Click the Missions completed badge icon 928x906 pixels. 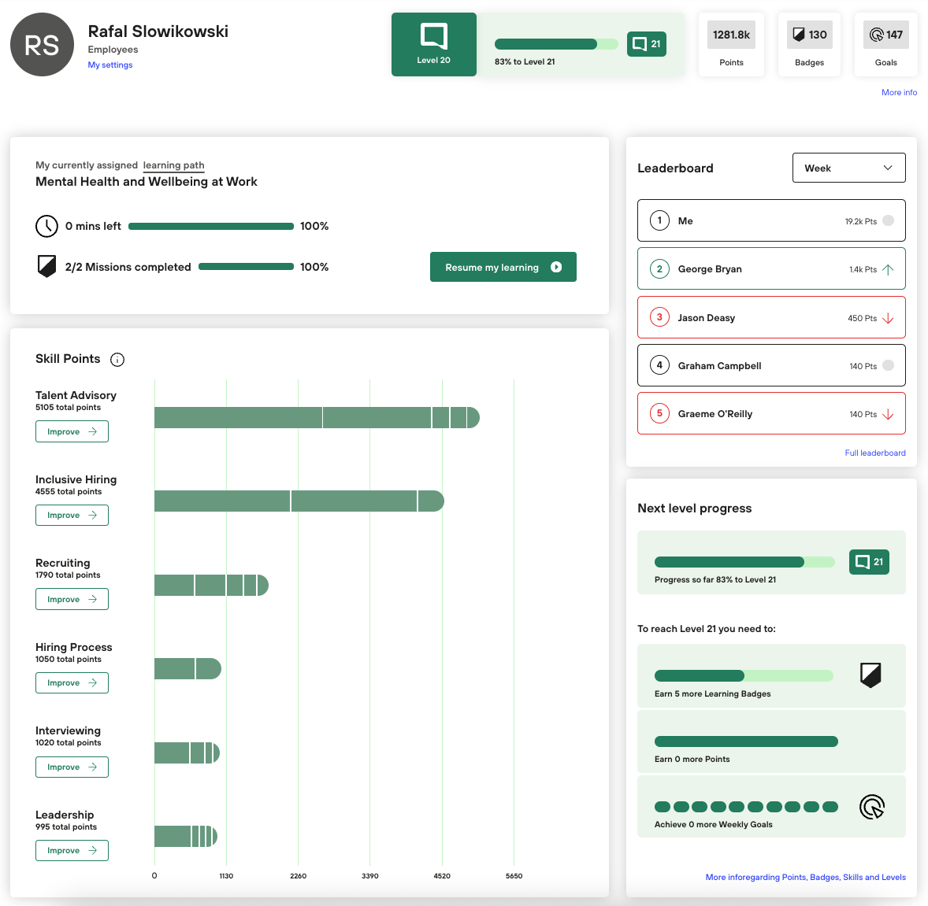pyautogui.click(x=47, y=266)
